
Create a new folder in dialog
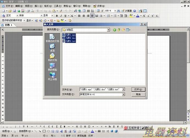(123, 30)
